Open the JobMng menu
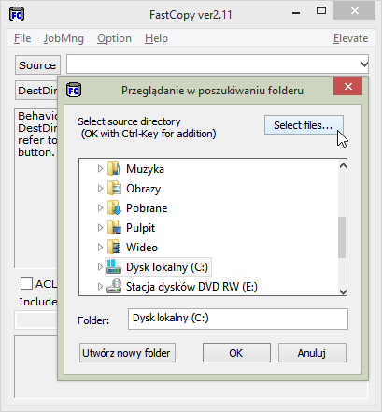The height and width of the screenshot is (412, 382). click(64, 38)
